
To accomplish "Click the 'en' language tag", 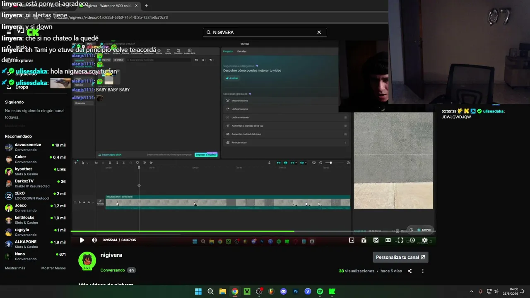I will pos(131,270).
